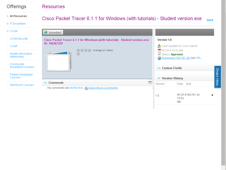Click the calendar icon beside the date

point(159,50)
